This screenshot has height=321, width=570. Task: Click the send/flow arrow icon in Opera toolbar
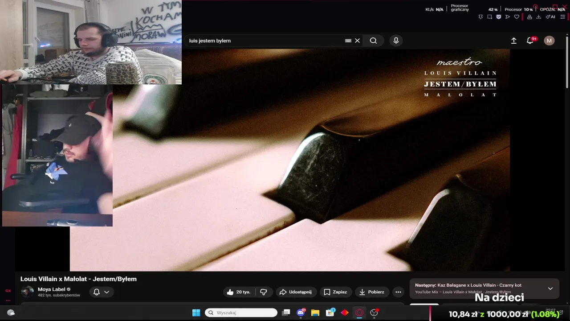(507, 17)
